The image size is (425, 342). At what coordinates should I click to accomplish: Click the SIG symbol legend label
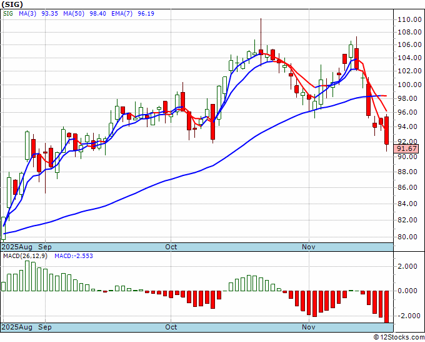[8, 13]
